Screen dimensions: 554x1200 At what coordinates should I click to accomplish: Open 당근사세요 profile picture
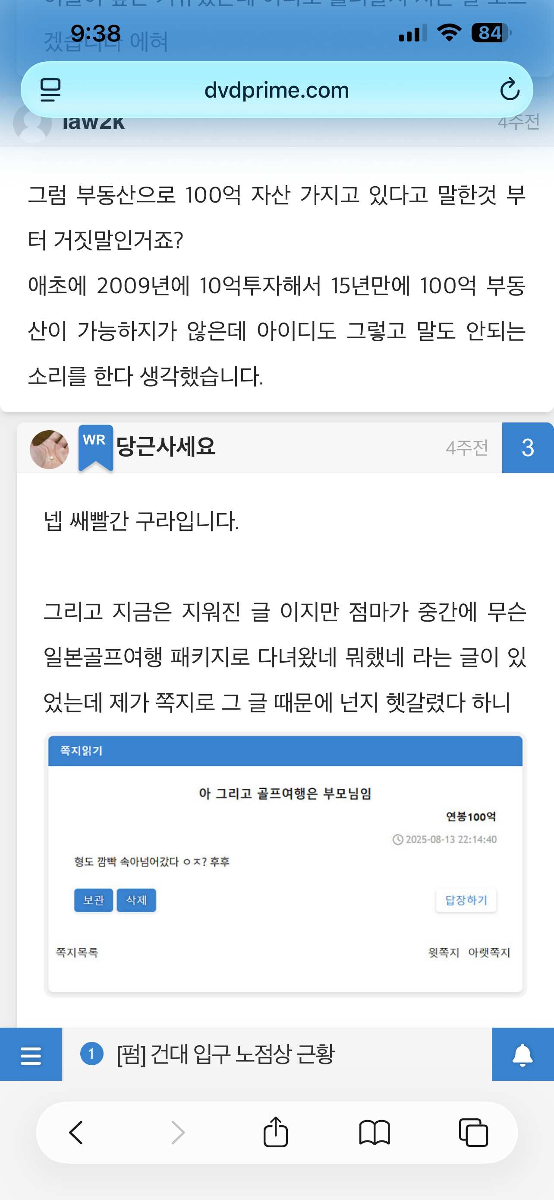tap(49, 449)
